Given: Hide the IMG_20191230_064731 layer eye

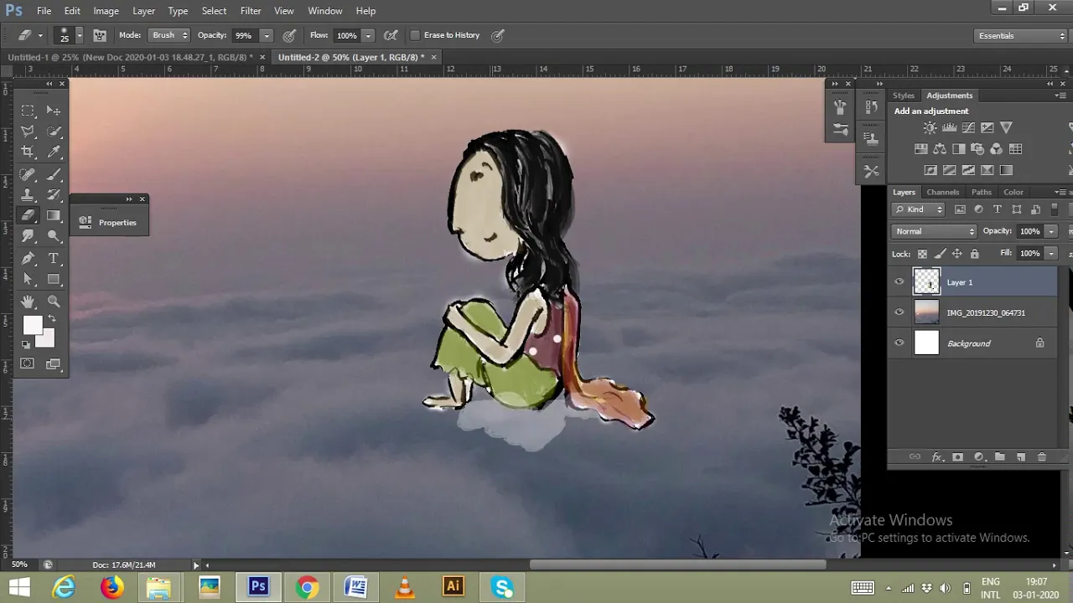Looking at the screenshot, I should pos(899,312).
